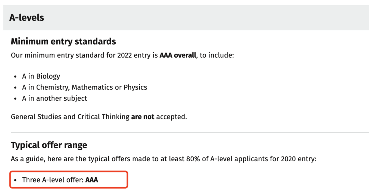The height and width of the screenshot is (192, 369).
Task: Click the Three A-level offer bullet marker
Action: [x=15, y=180]
